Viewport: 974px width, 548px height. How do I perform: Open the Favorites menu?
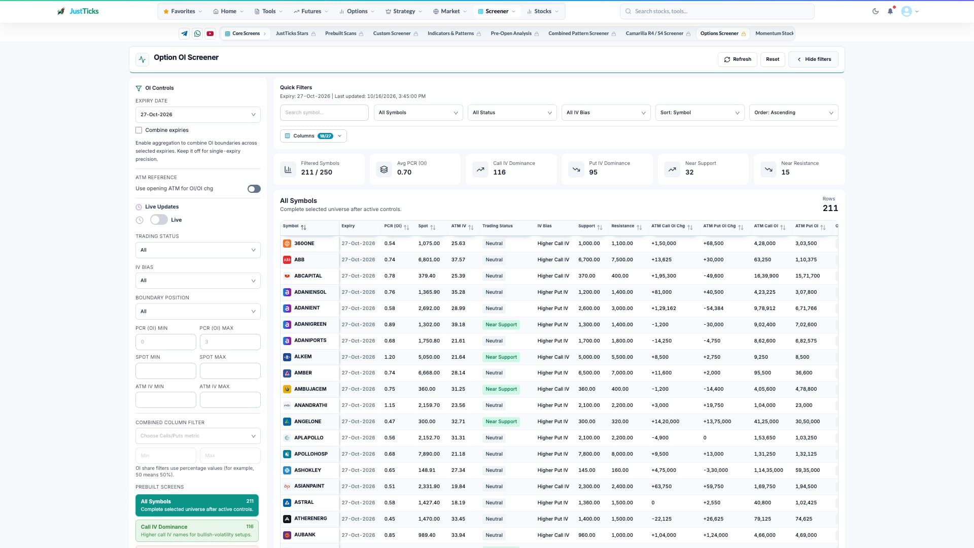click(x=183, y=11)
